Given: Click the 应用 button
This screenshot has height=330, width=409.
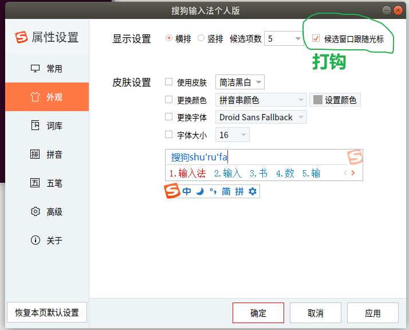Looking at the screenshot, I should coord(372,313).
